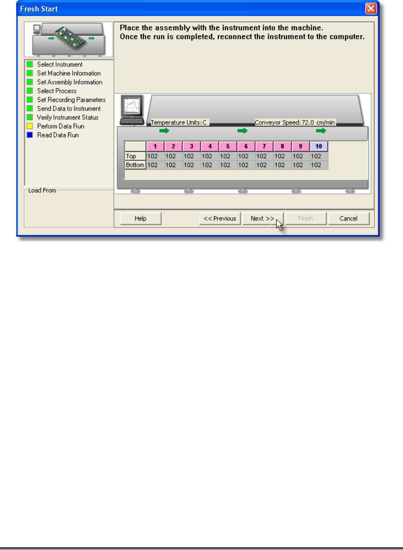Select zone 10 column header
The height and width of the screenshot is (550, 403).
319,146
